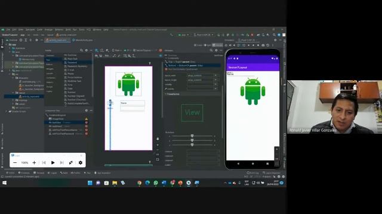Click zoom-to-fit icon on design canvas
382x214 pixels.
click(x=158, y=159)
